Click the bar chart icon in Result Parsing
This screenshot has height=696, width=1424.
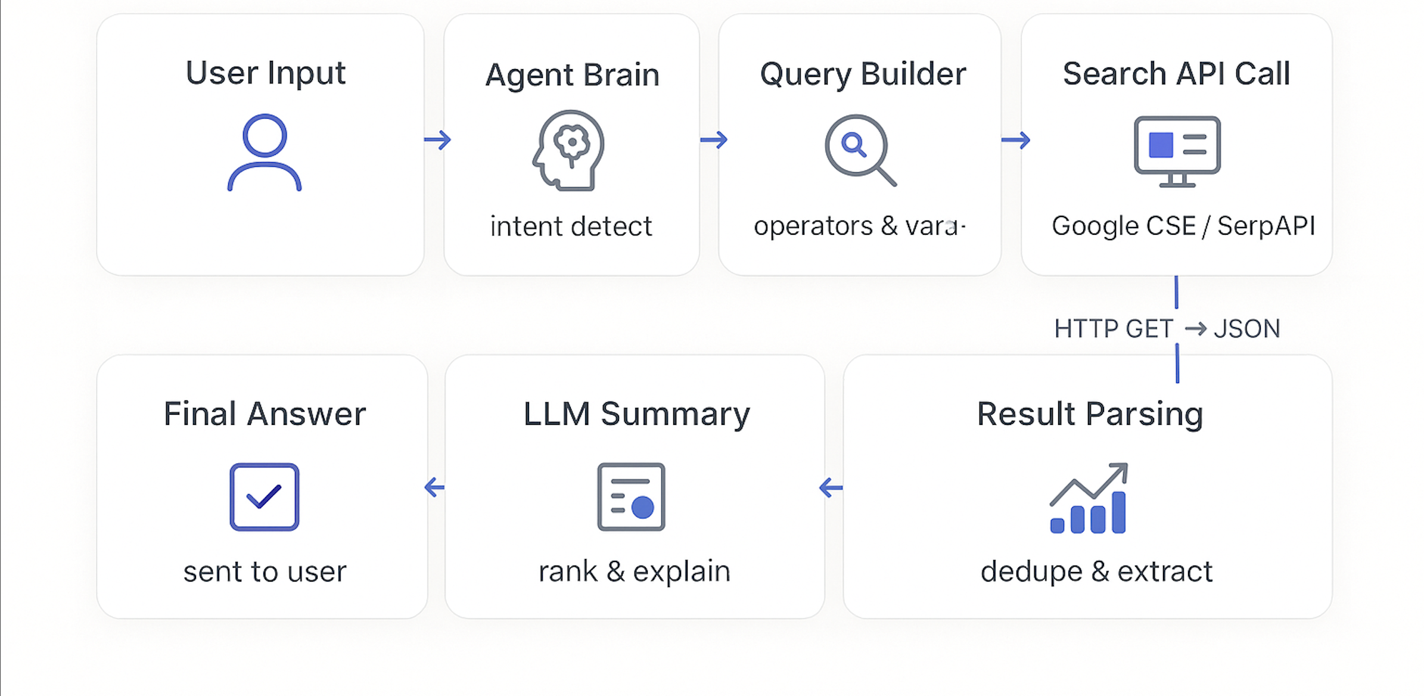(1089, 498)
